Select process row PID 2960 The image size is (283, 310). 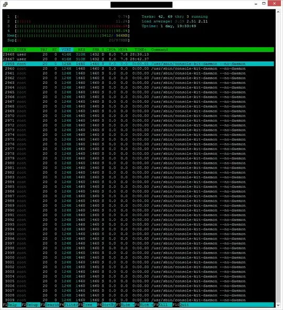(138, 69)
